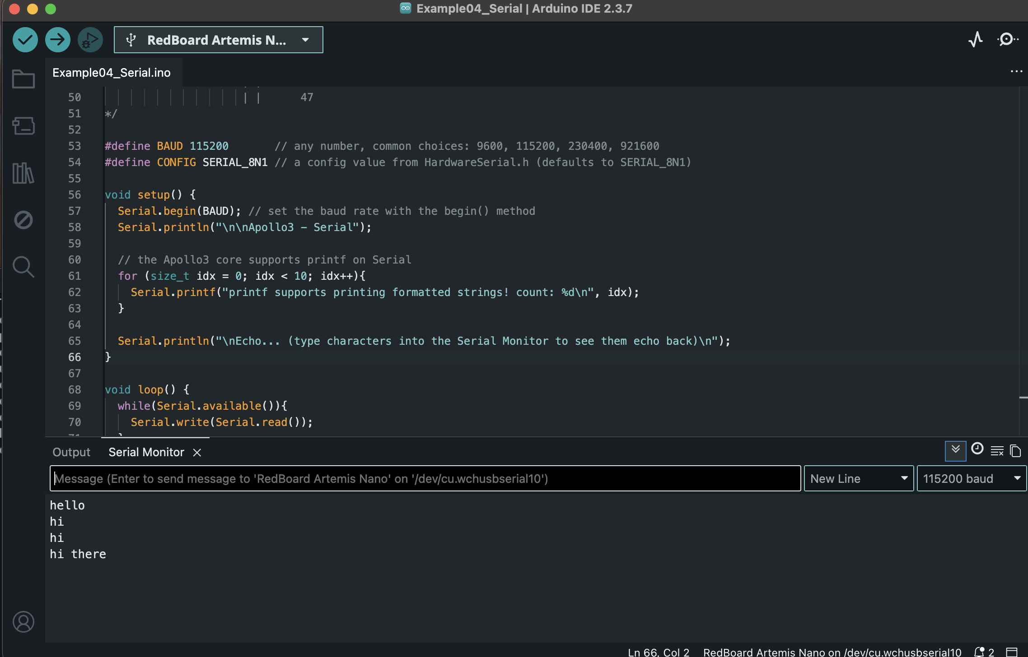Open the account profile icon bottom left
The image size is (1028, 657).
pyautogui.click(x=24, y=622)
